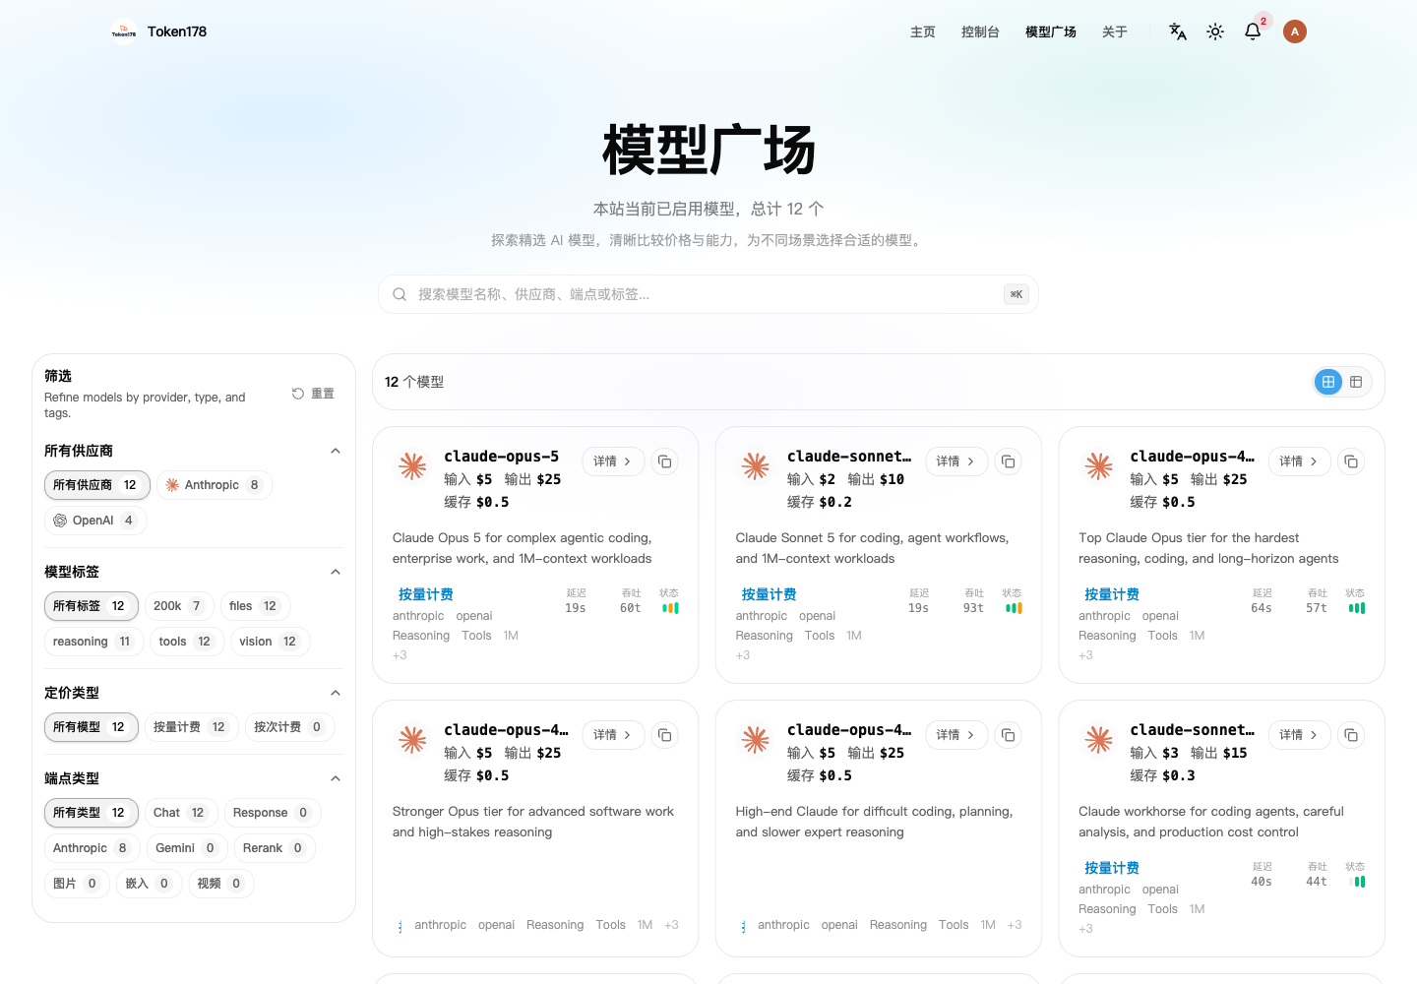Click the search magnifier icon
The image size is (1417, 984).
(400, 294)
